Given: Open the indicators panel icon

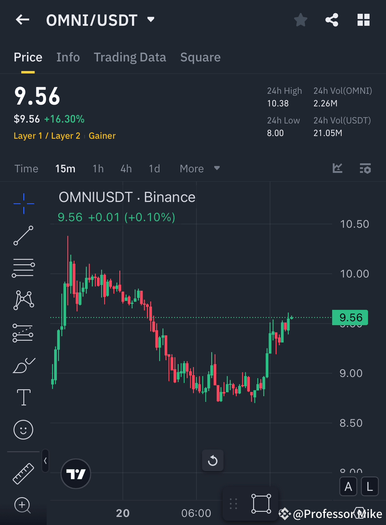Looking at the screenshot, I should pos(337,168).
